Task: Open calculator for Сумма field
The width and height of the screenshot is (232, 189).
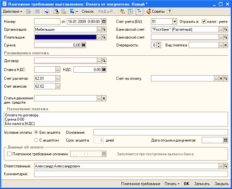Action: [x=84, y=45]
